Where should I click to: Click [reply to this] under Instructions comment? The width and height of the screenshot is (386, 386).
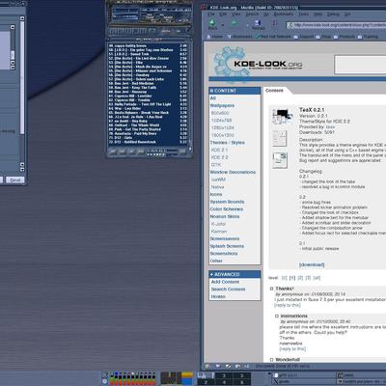tap(292, 348)
